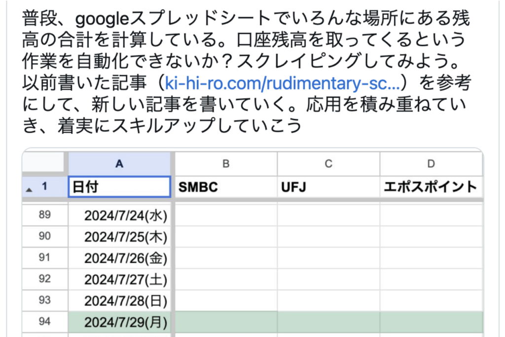
Task: Select column C header
Action: tap(328, 164)
